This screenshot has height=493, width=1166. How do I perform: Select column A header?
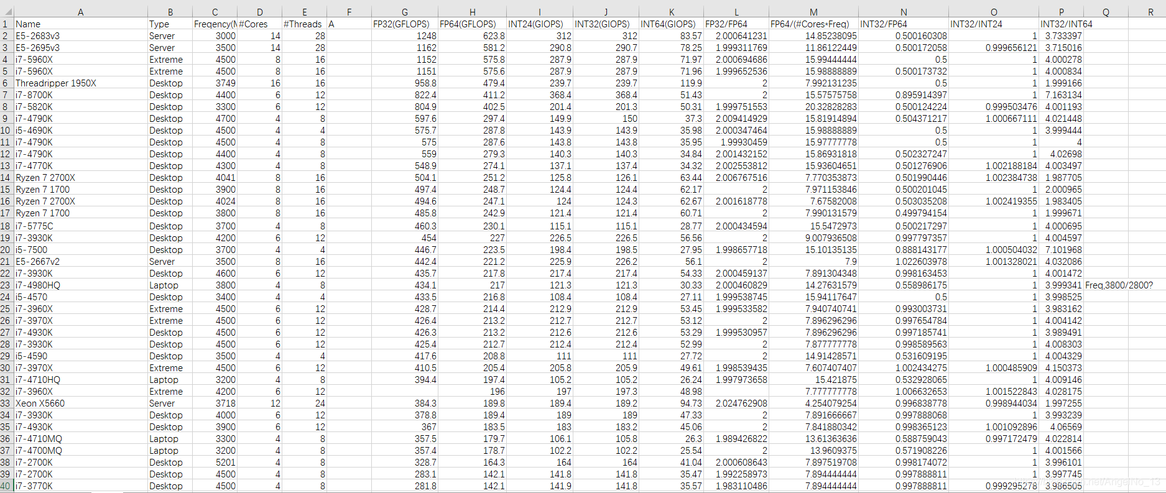click(x=80, y=12)
